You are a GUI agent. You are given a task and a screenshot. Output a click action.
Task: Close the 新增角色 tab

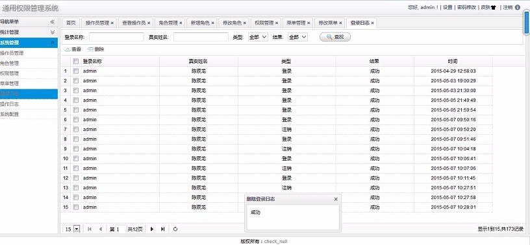[x=212, y=23]
